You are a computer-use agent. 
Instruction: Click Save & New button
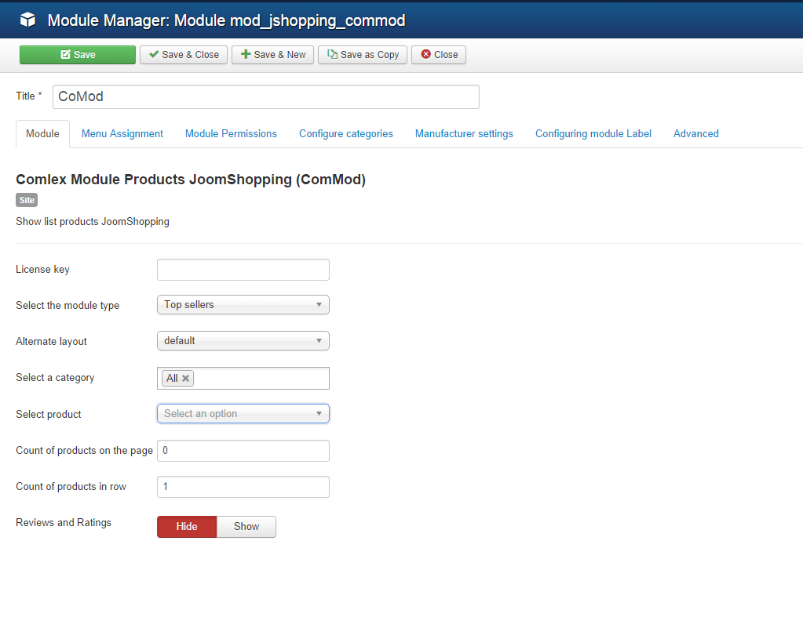point(272,55)
